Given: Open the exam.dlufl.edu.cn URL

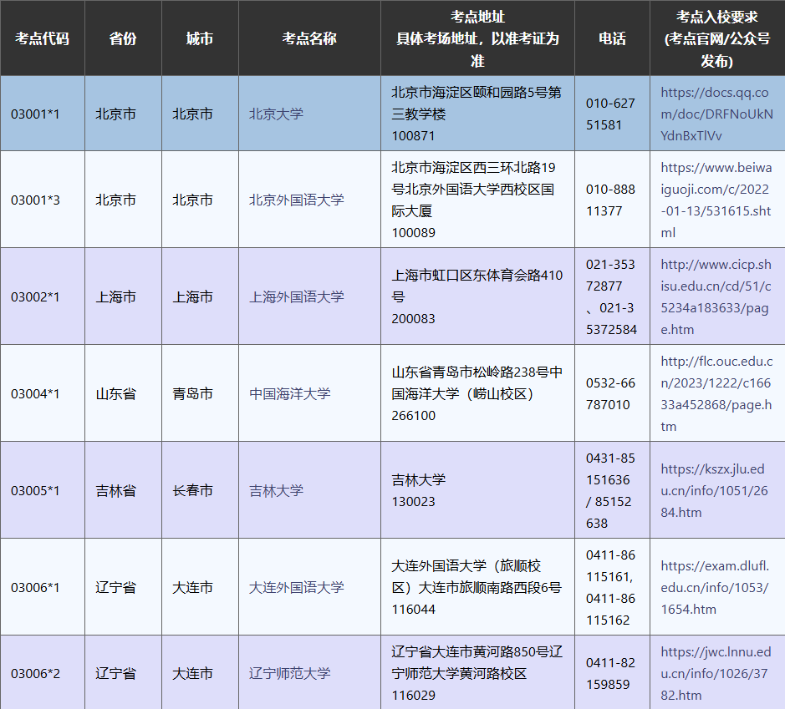Looking at the screenshot, I should (714, 588).
